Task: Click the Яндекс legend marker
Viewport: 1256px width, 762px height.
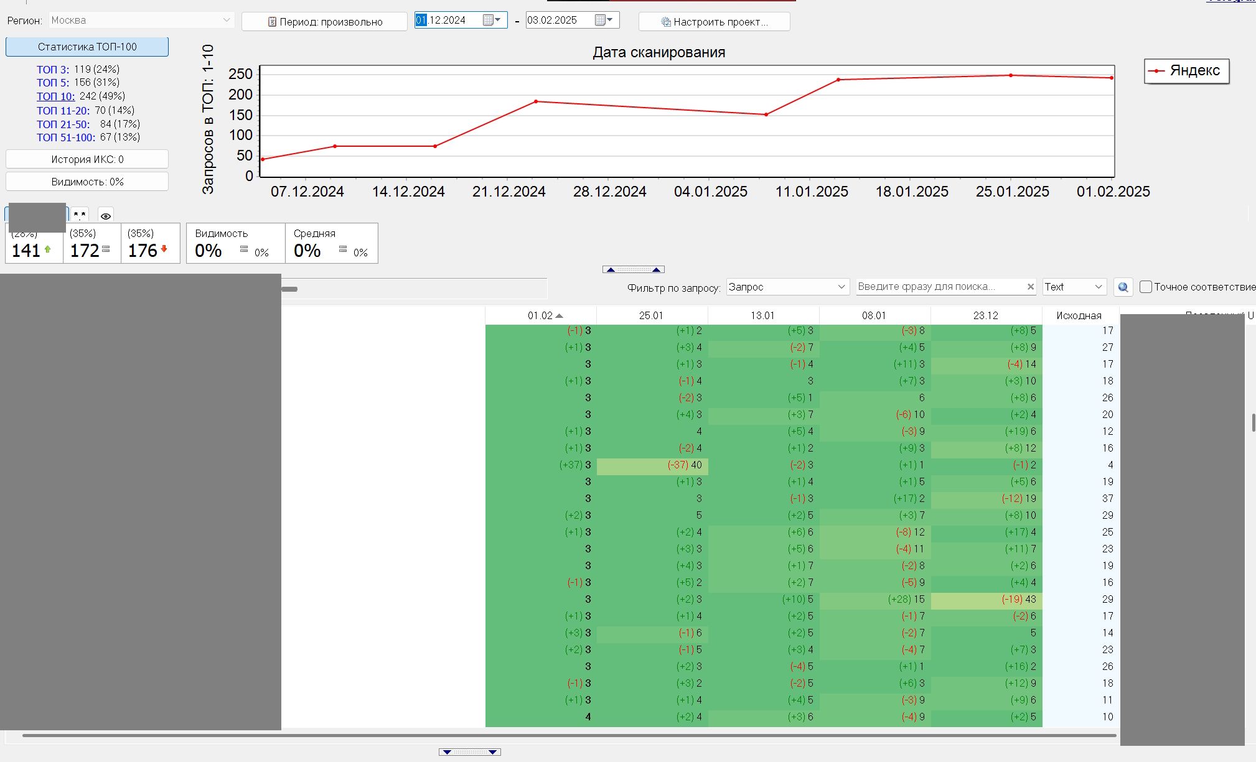Action: (1156, 71)
